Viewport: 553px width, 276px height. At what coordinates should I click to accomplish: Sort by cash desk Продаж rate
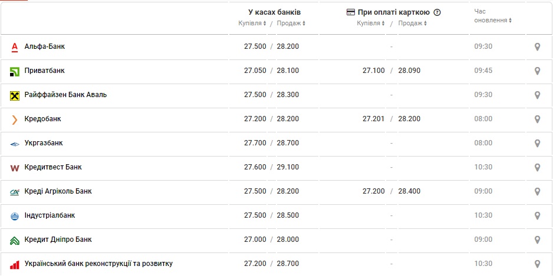coord(291,24)
